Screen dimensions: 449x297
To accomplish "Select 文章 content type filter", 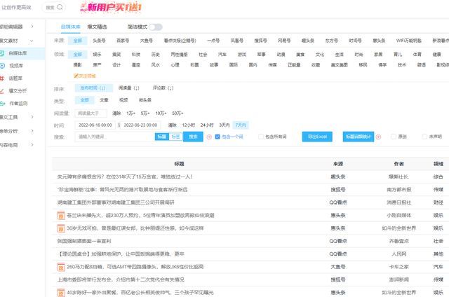I will tap(104, 100).
